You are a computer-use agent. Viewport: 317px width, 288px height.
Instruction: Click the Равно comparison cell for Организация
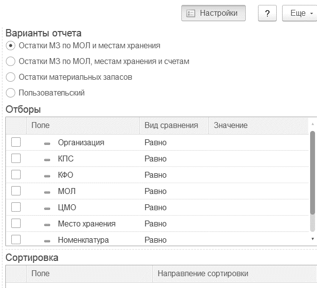pos(155,143)
